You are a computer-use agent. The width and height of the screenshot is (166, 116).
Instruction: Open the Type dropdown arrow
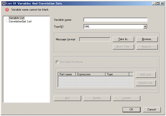tap(145, 26)
